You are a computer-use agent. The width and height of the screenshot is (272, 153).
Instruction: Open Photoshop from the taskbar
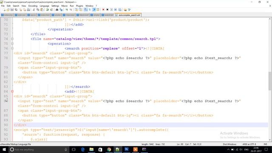coord(127,149)
